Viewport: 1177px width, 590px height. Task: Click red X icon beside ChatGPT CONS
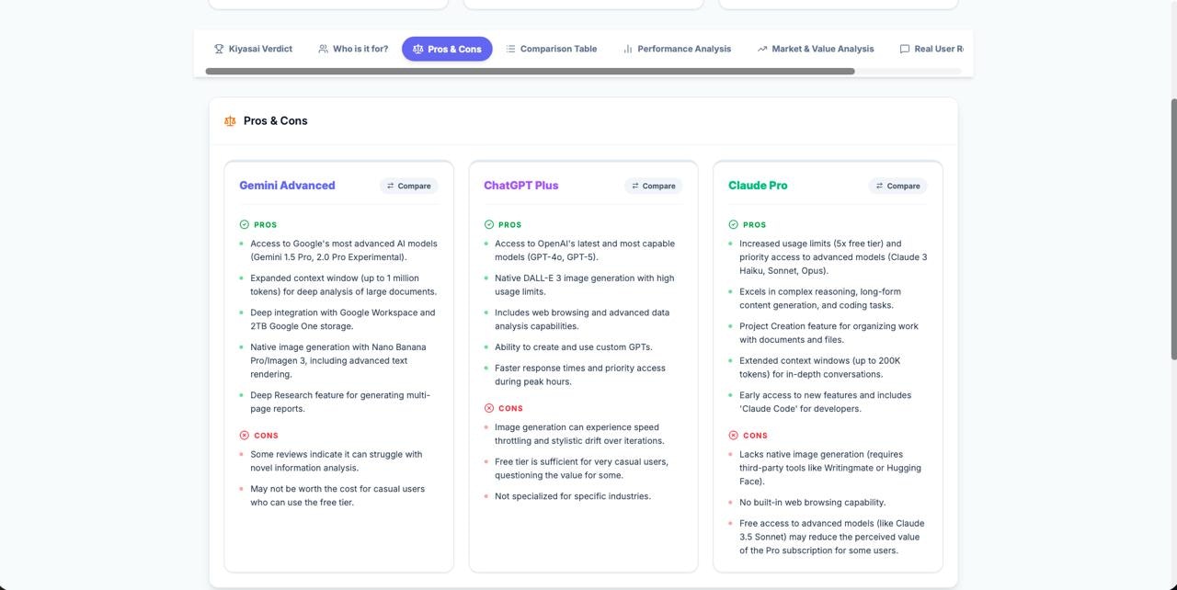(x=489, y=408)
